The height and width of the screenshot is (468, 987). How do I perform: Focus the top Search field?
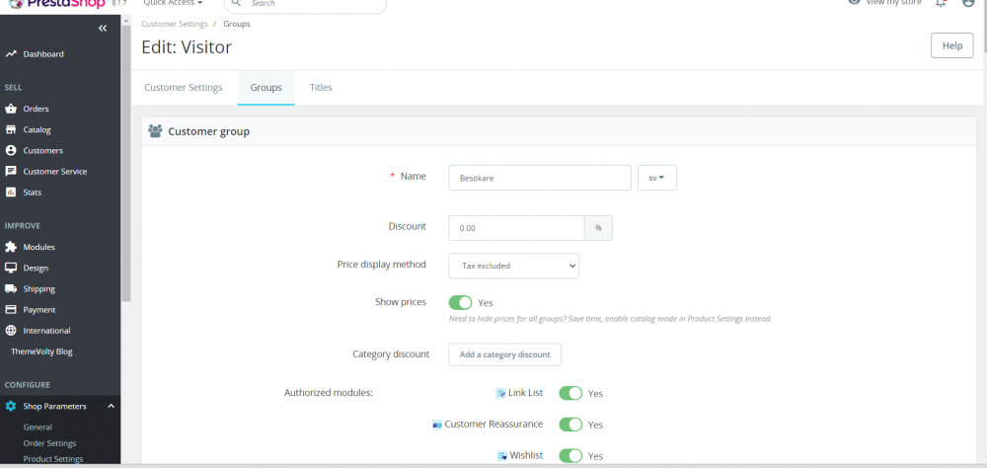point(305,4)
